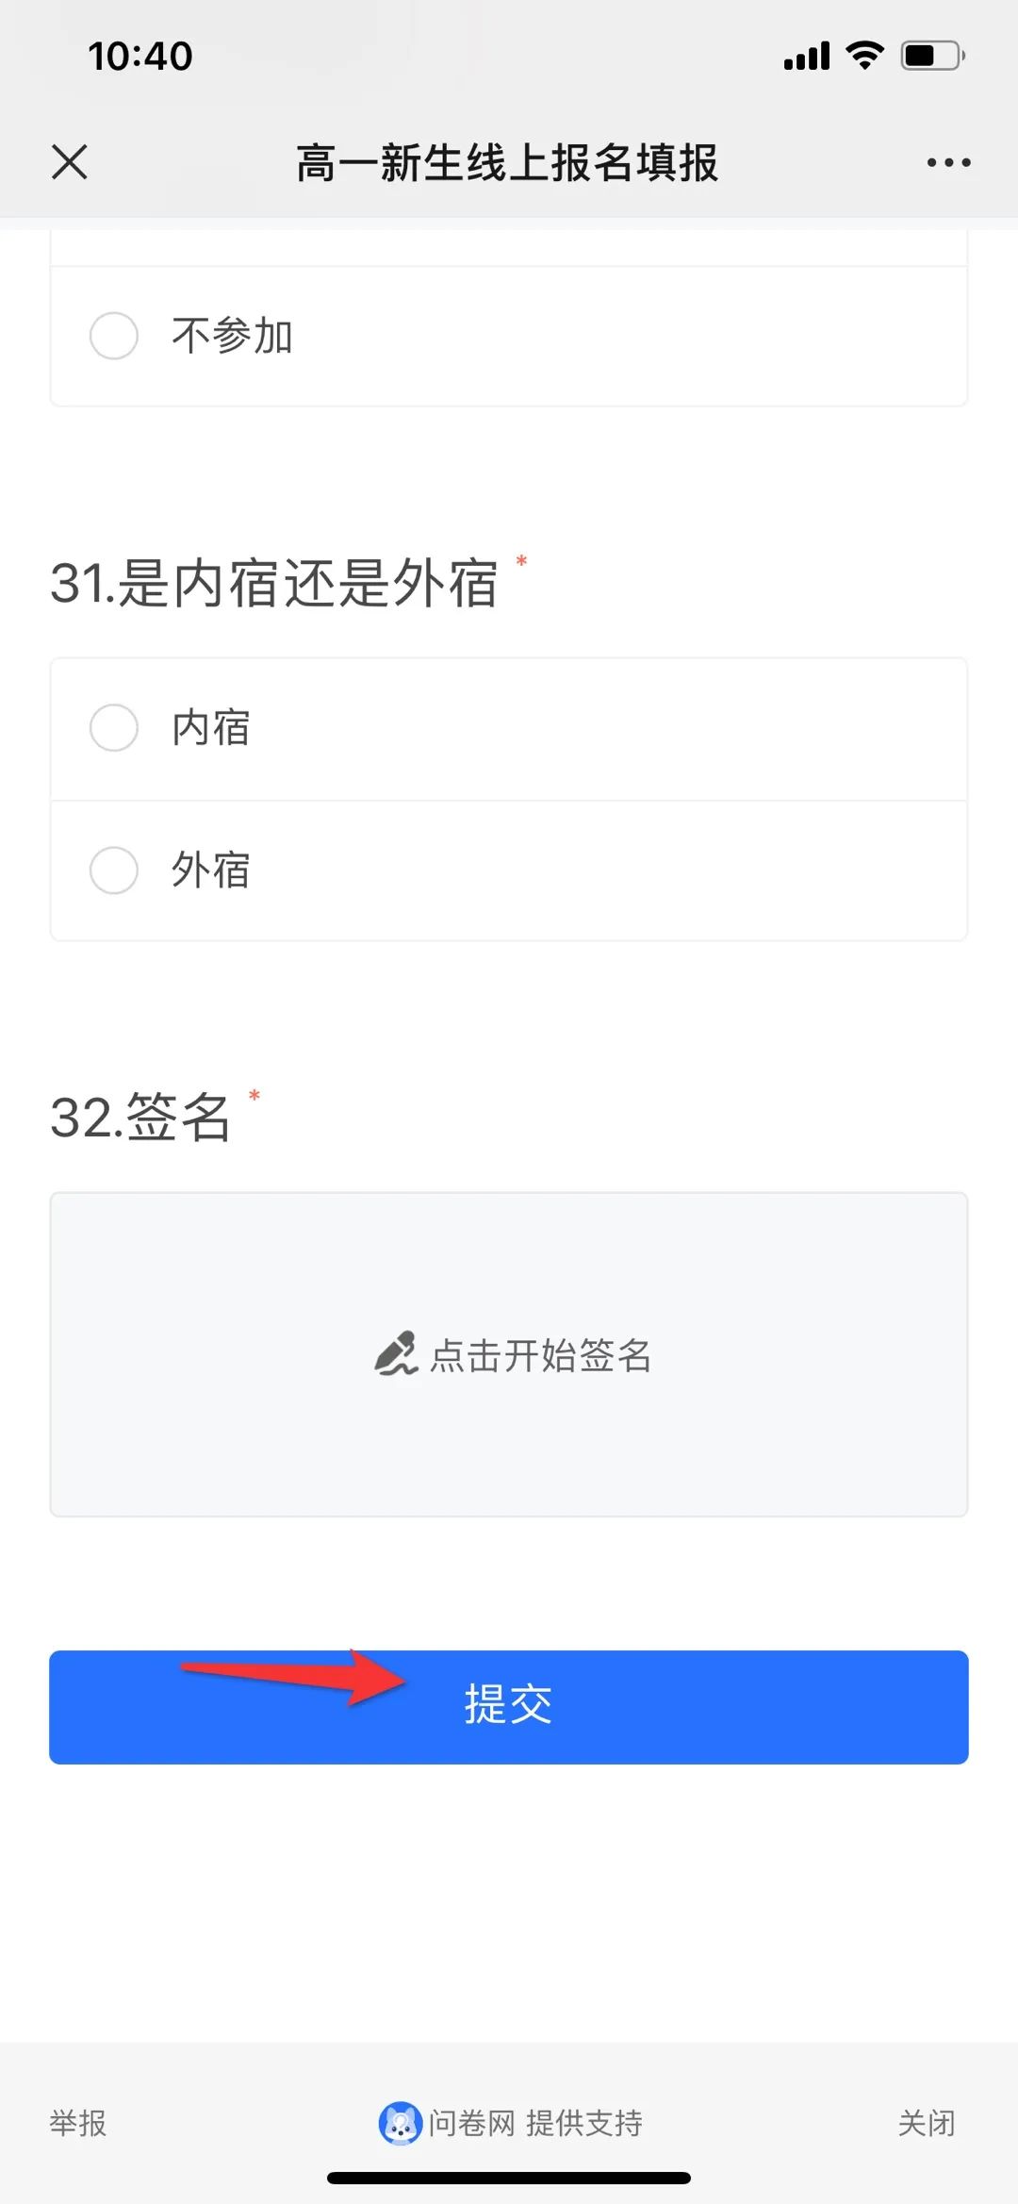Select the 内宿 radio option
This screenshot has height=2204, width=1018.
click(114, 728)
